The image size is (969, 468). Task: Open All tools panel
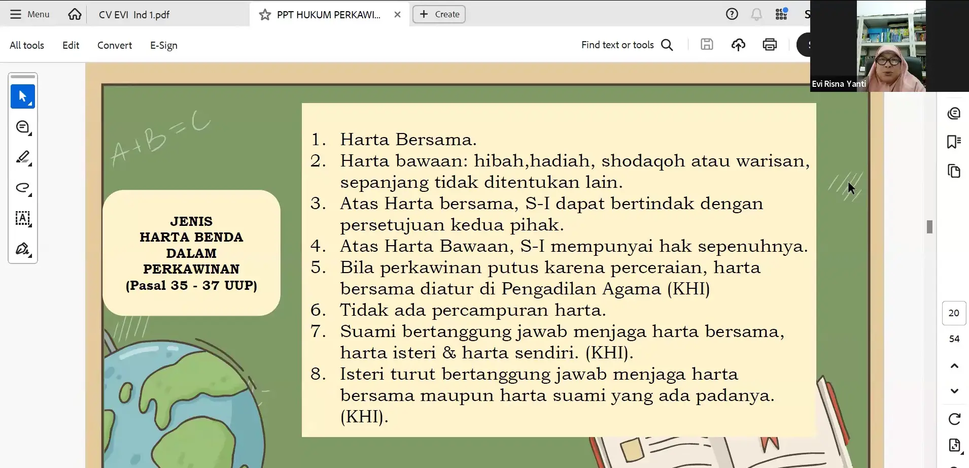click(27, 45)
